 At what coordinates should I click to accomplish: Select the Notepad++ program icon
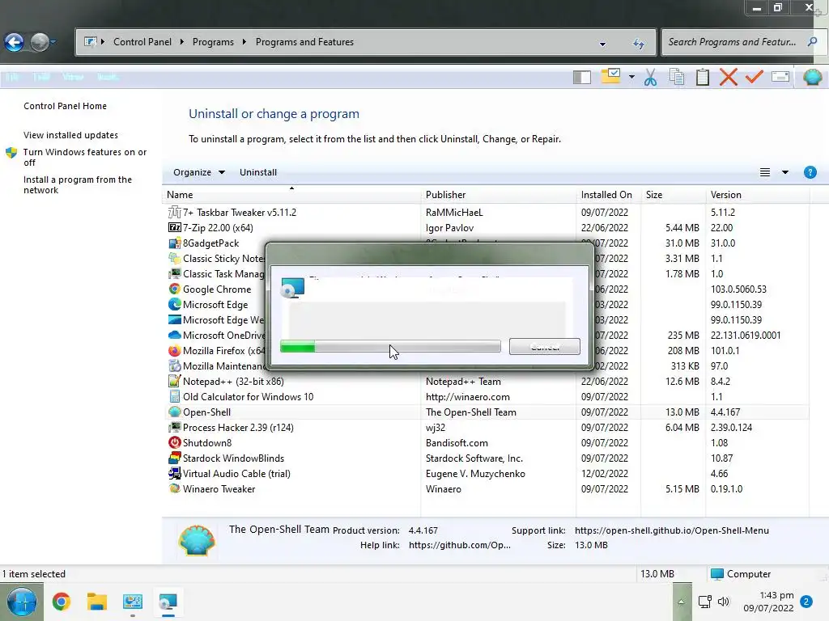175,382
